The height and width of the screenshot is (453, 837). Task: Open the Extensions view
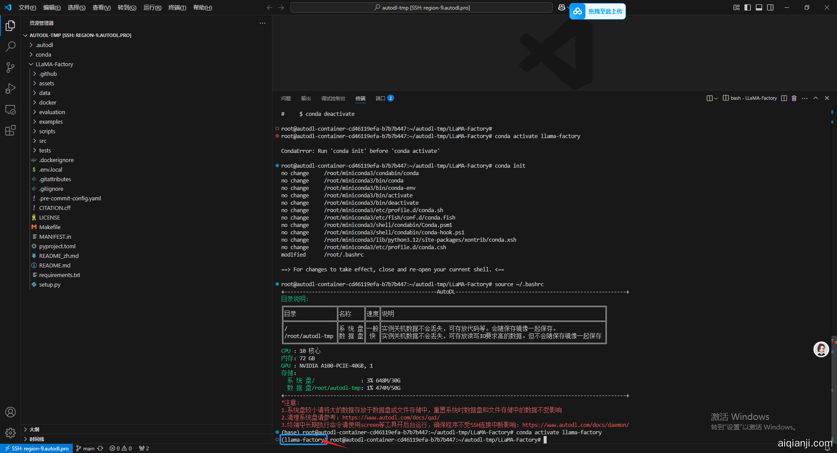click(10, 130)
